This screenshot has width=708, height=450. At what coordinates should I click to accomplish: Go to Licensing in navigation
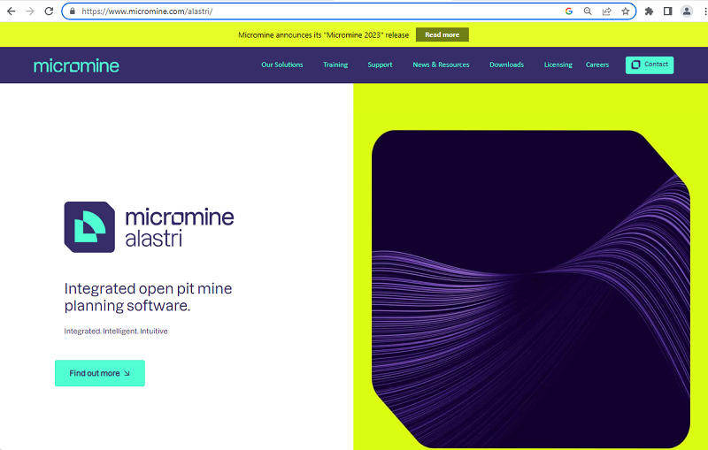click(x=558, y=65)
